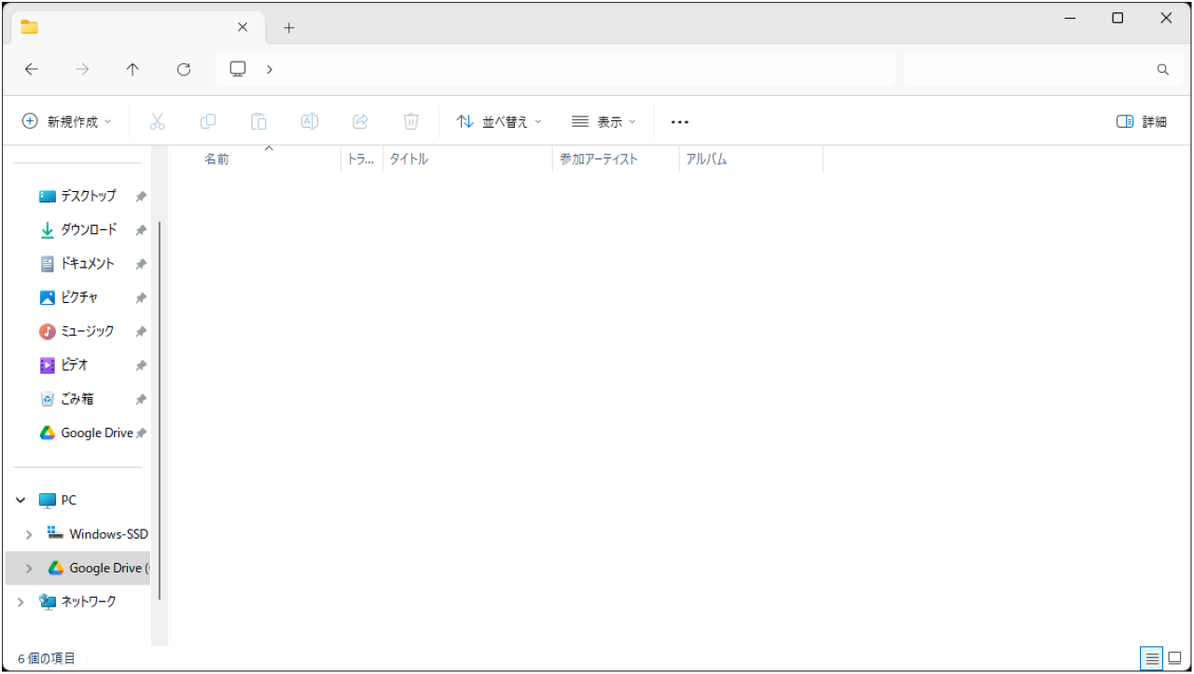Viewport: 1194px width, 674px height.
Task: Click the Paste clipboard icon
Action: coord(258,121)
